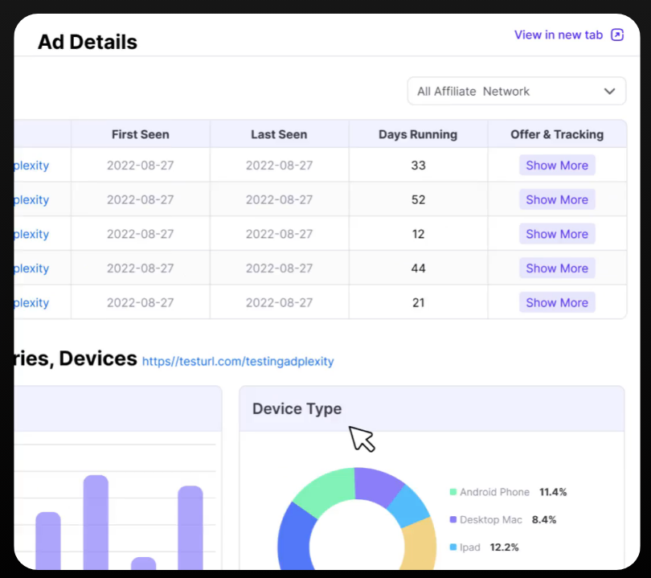Click the Desktop Mac legend purple swatch
The width and height of the screenshot is (651, 578).
453,519
